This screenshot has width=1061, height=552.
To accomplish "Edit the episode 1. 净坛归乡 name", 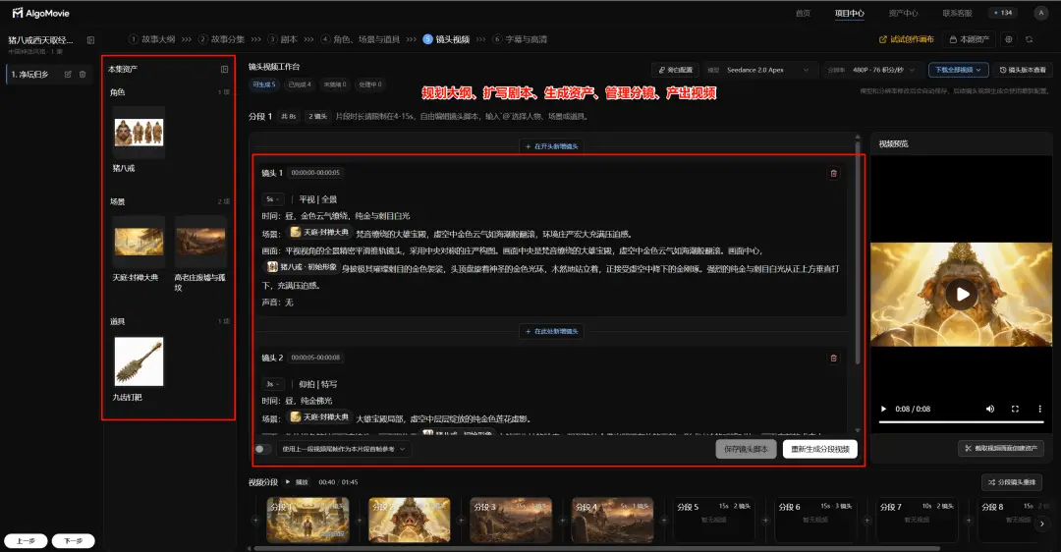I will [x=68, y=75].
